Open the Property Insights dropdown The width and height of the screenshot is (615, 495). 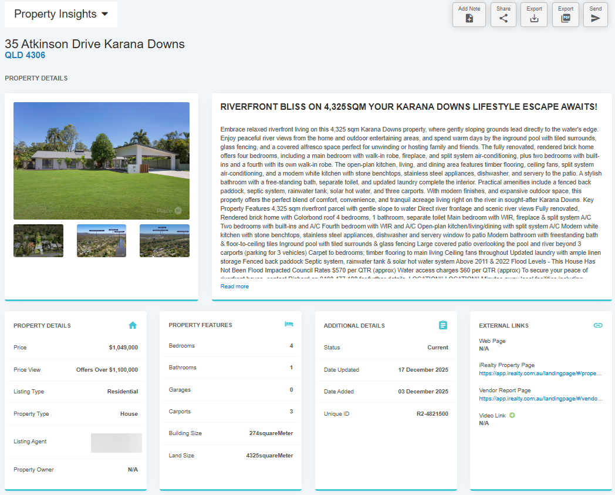(x=61, y=14)
